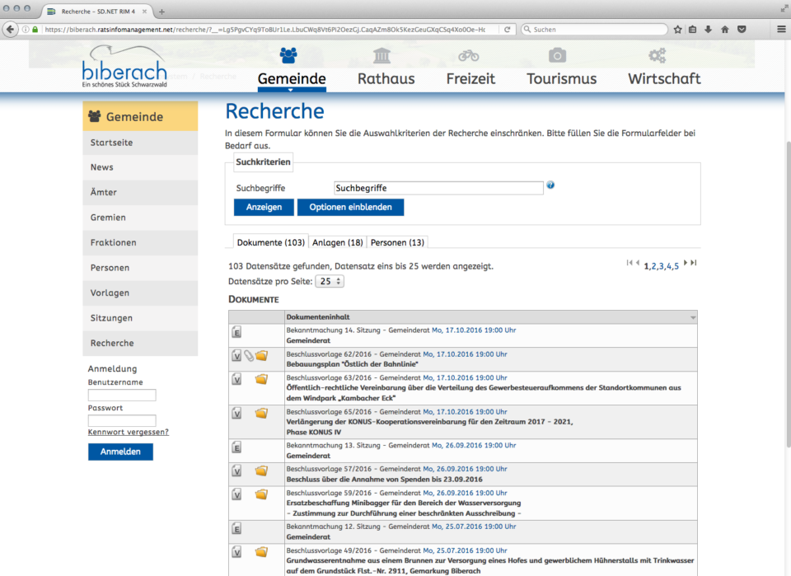
Task: Click into the Benutzername input field
Action: click(122, 396)
